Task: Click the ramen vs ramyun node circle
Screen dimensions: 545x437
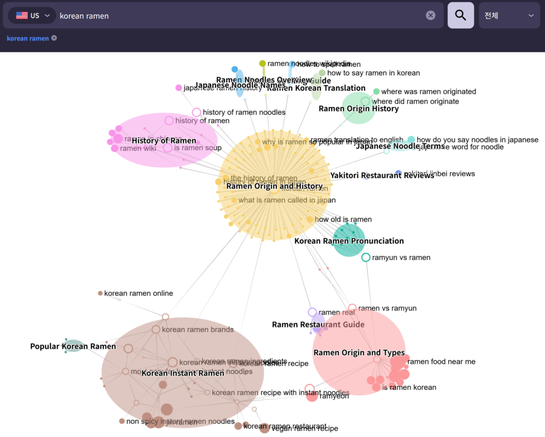Action: point(352,308)
